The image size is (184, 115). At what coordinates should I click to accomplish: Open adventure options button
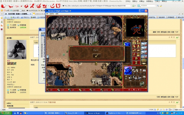point(134,55)
